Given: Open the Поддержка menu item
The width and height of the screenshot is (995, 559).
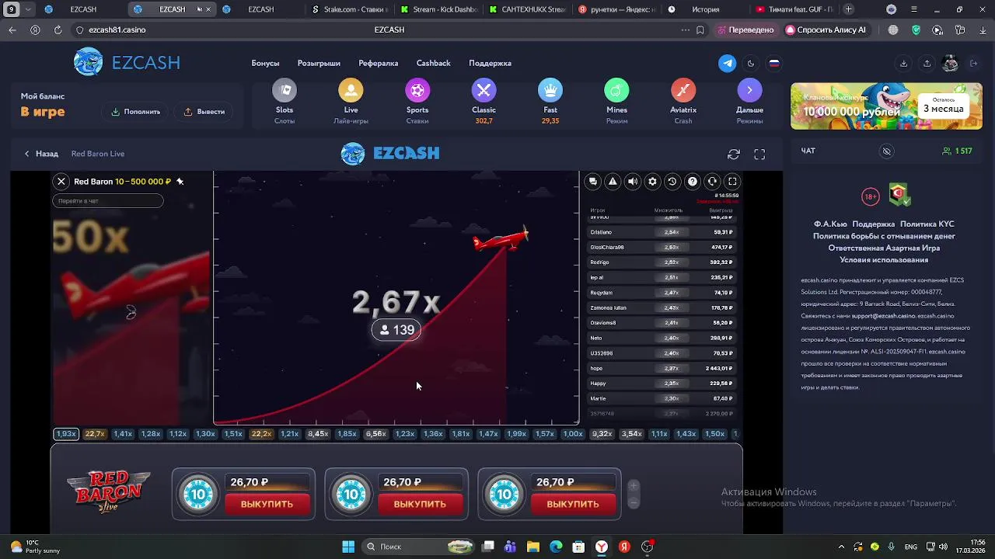Looking at the screenshot, I should 490,64.
